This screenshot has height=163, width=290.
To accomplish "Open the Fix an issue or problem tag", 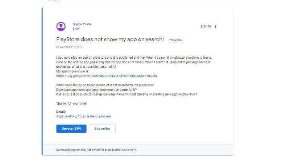I will click(94, 116).
